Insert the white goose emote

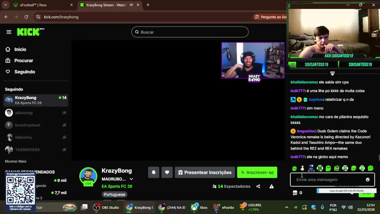tap(303, 168)
